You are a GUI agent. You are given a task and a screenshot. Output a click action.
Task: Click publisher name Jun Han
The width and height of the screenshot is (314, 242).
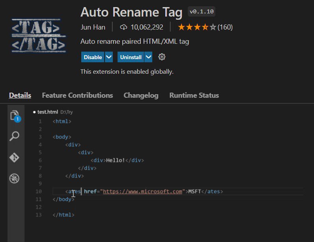point(93,27)
